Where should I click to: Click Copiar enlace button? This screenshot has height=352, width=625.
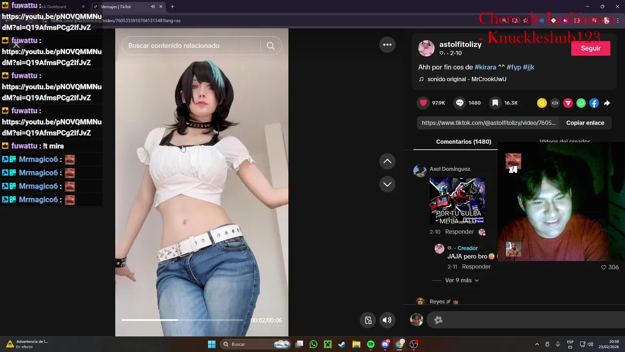(x=585, y=123)
